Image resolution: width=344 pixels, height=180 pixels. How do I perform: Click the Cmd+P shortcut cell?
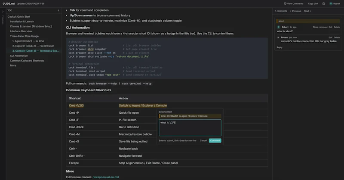click(x=74, y=113)
